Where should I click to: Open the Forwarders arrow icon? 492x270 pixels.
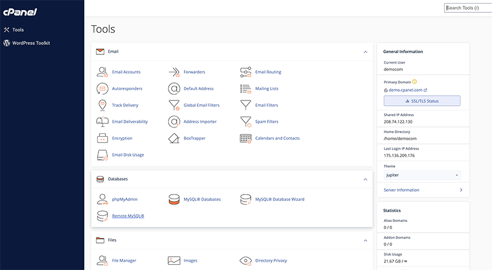174,72
